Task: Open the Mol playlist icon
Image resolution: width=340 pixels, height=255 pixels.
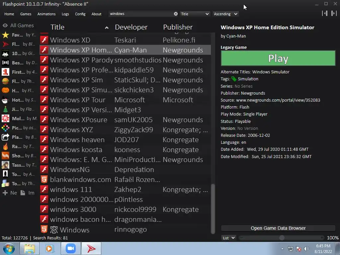Action: click(5, 119)
